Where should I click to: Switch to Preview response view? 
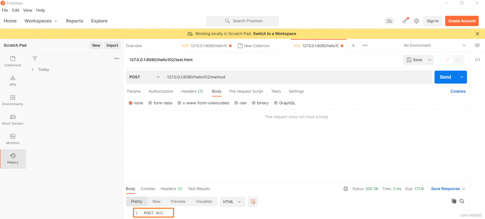click(x=178, y=202)
